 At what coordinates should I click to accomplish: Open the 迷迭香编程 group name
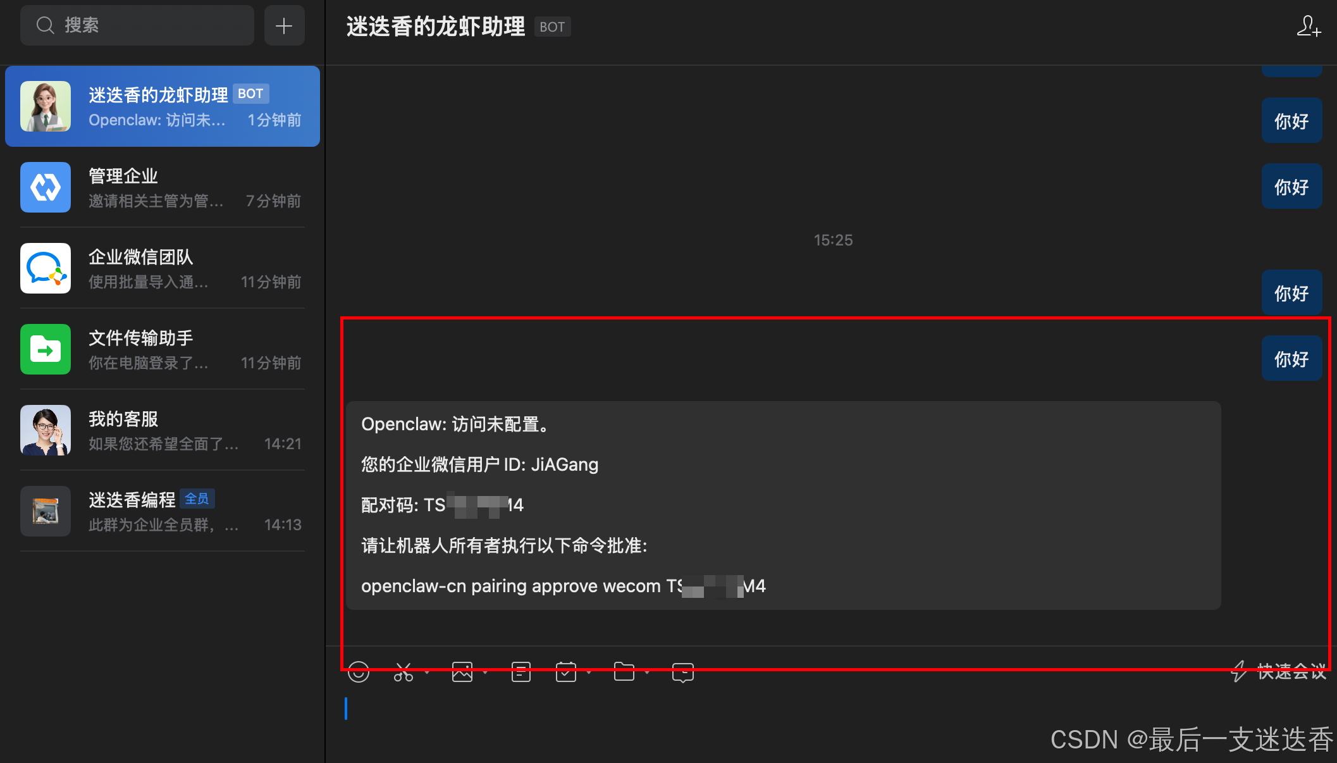[x=132, y=500]
